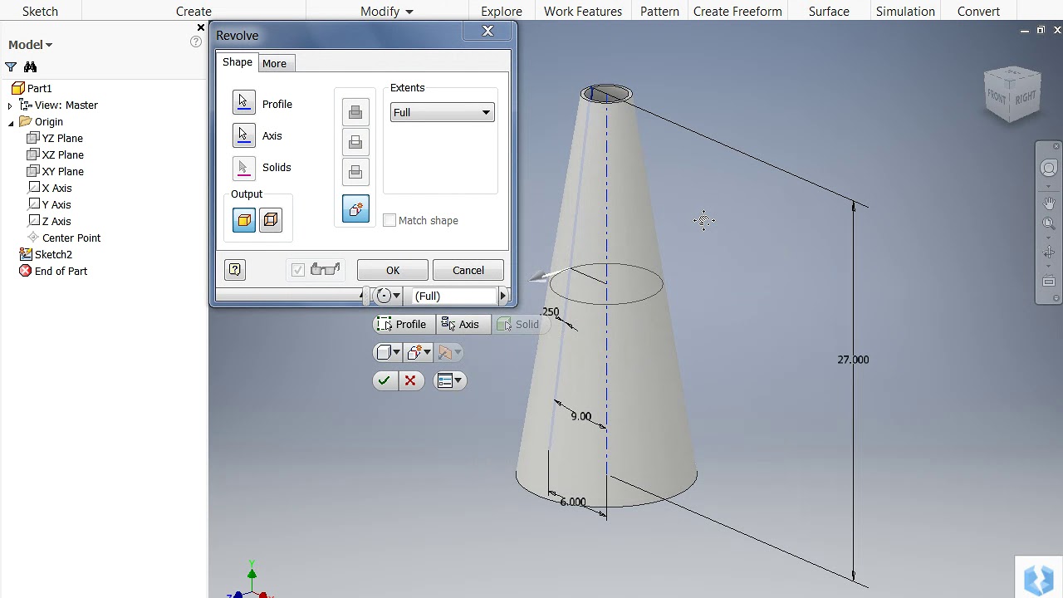Choose Surface output type icon
This screenshot has width=1063, height=598.
click(271, 220)
